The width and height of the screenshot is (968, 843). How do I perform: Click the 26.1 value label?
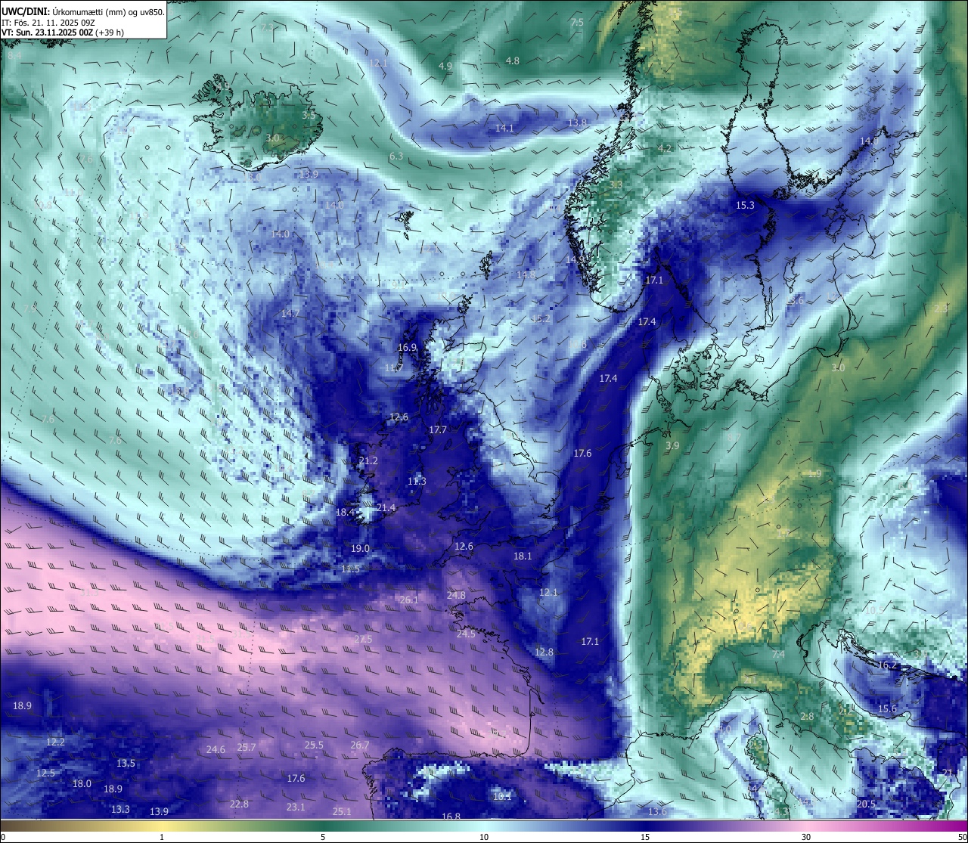tap(408, 600)
